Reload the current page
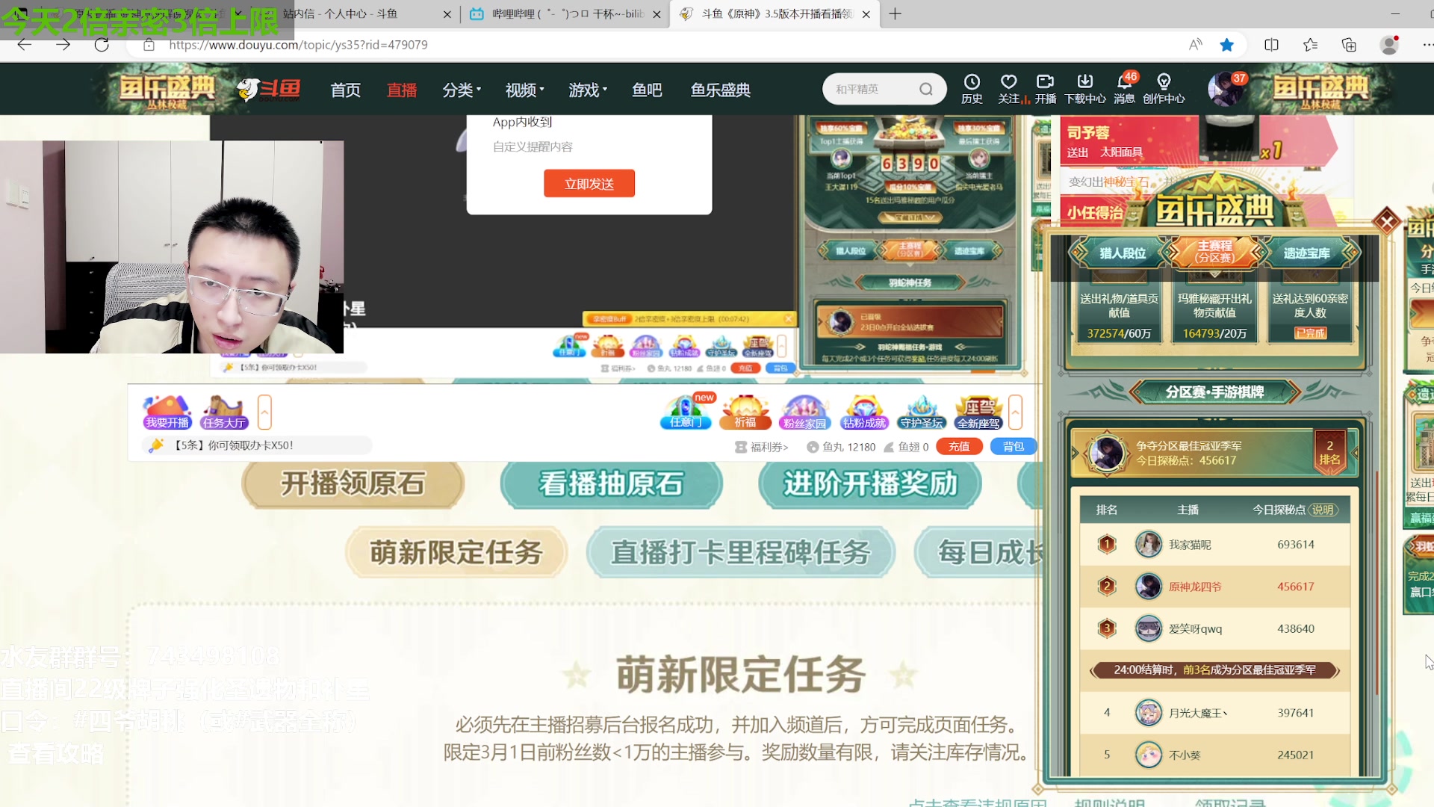Screen dimensions: 1434x807 [102, 45]
